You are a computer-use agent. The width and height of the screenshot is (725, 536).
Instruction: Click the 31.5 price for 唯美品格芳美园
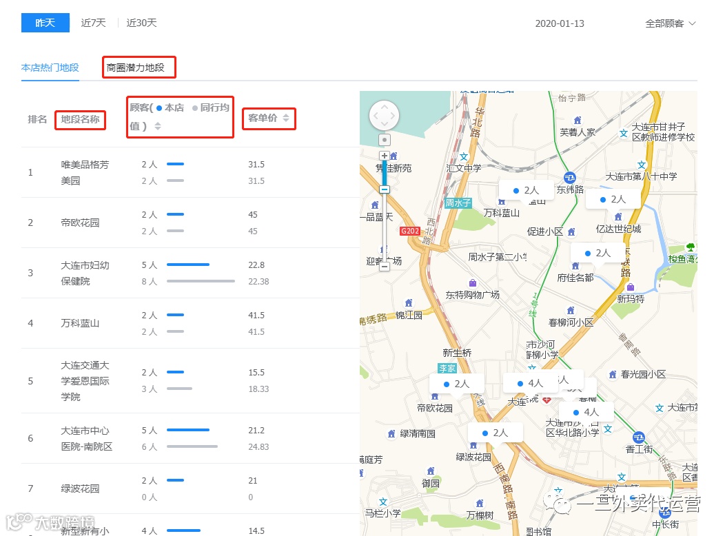coord(256,165)
